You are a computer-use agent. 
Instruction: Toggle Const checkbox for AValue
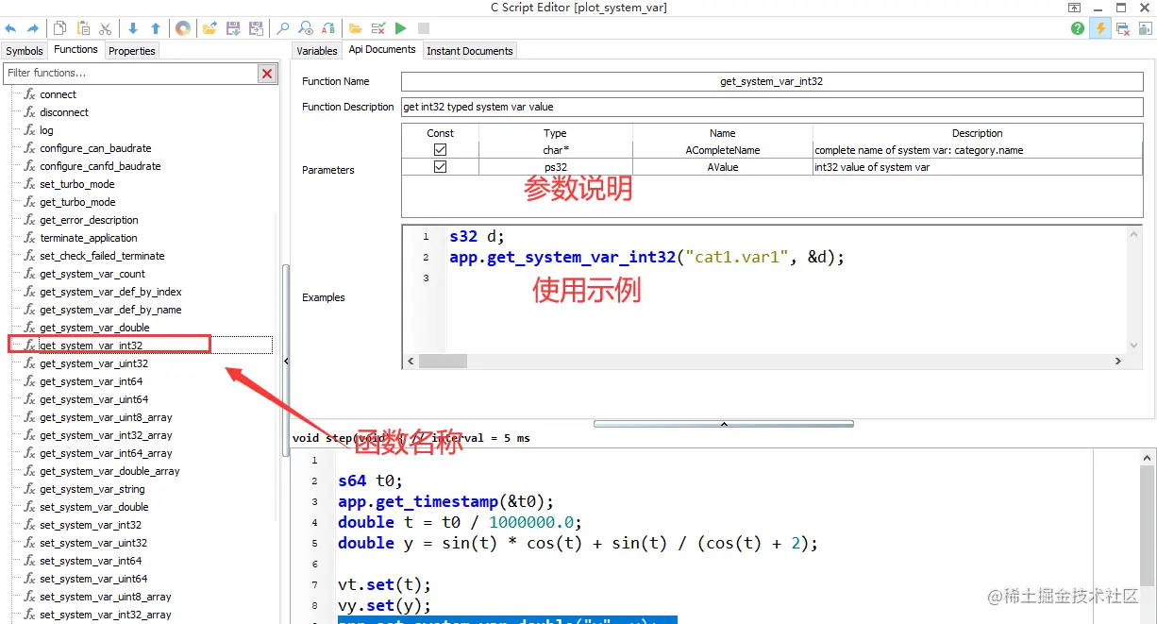pos(440,167)
